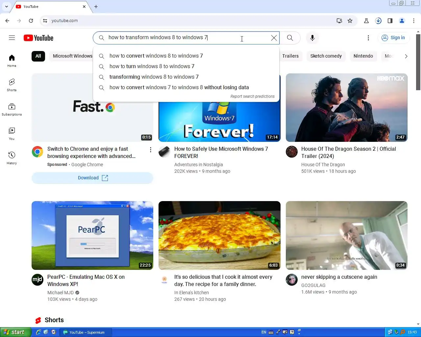Open the YouTube hamburger guide menu
The image size is (421, 337).
click(x=12, y=38)
